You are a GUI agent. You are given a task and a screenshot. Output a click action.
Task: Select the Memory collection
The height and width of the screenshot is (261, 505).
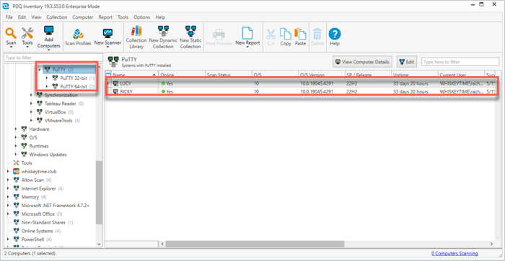click(x=30, y=197)
